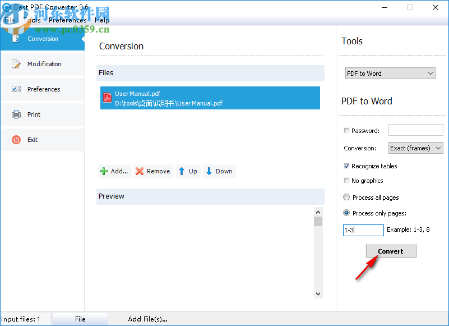The width and height of the screenshot is (449, 326).
Task: Click the Convert button
Action: [391, 251]
